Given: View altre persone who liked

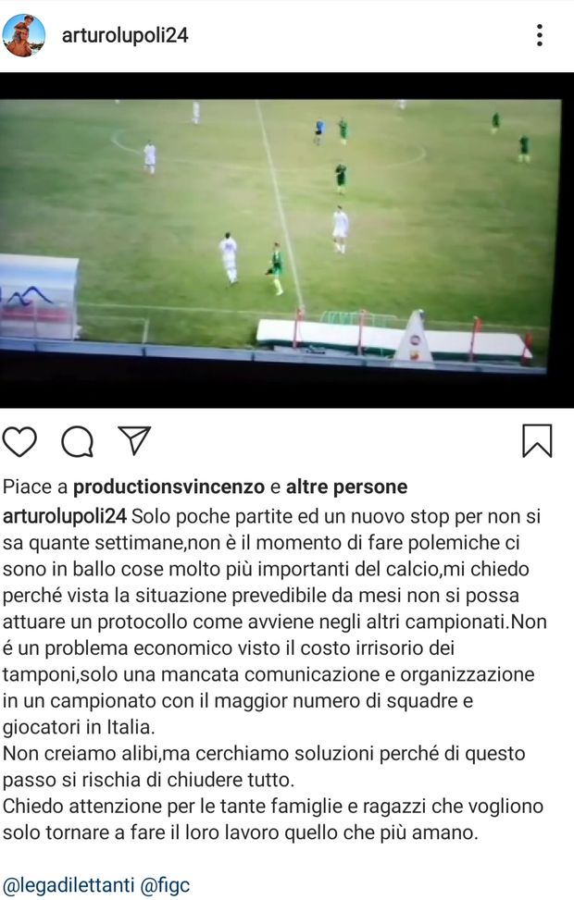Looking at the screenshot, I should 347,487.
